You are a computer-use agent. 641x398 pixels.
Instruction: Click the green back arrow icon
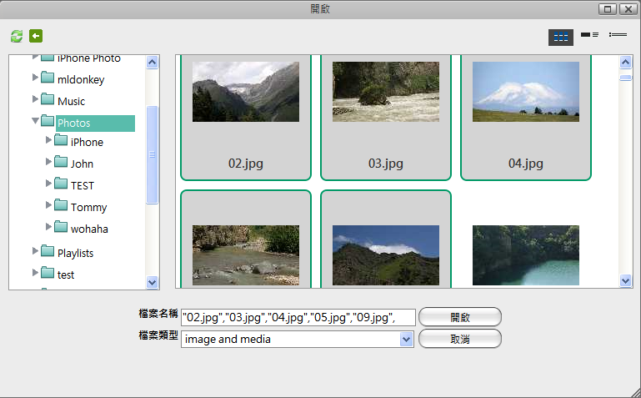point(36,36)
